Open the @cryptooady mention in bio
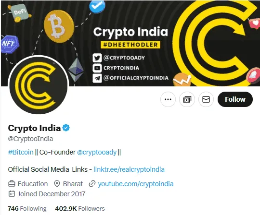Image resolution: width=260 pixels, height=215 pixels. click(x=97, y=152)
